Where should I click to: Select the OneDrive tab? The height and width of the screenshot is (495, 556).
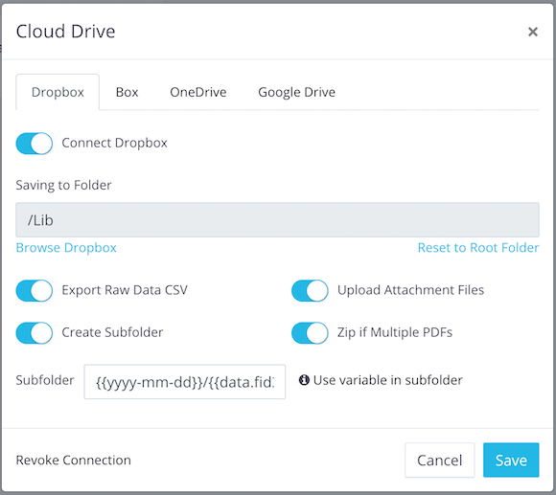point(198,92)
